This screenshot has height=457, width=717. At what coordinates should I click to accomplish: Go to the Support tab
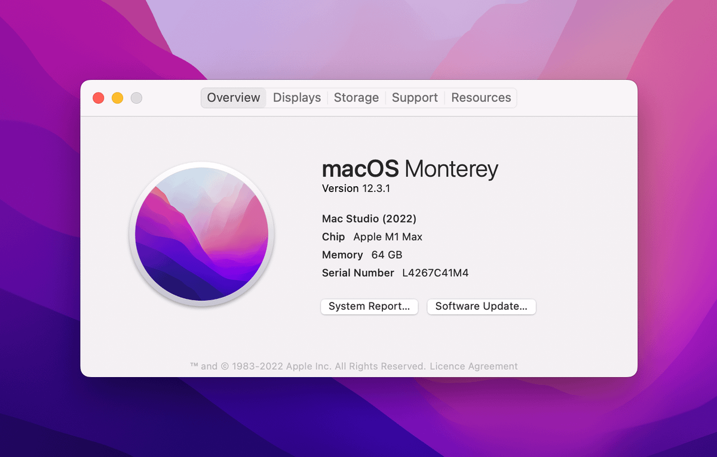(415, 98)
